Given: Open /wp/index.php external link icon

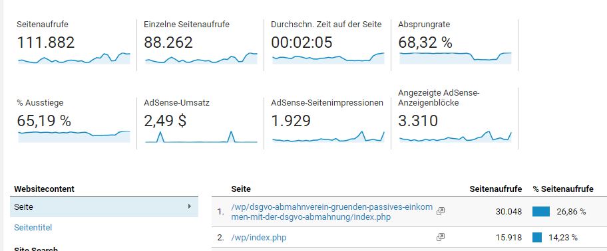Looking at the screenshot, I should point(440,237).
